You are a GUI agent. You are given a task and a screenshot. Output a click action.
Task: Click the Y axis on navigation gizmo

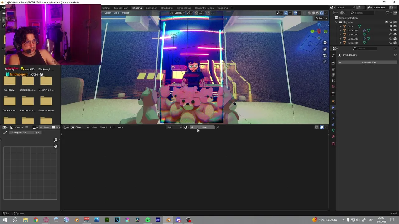coord(312,31)
